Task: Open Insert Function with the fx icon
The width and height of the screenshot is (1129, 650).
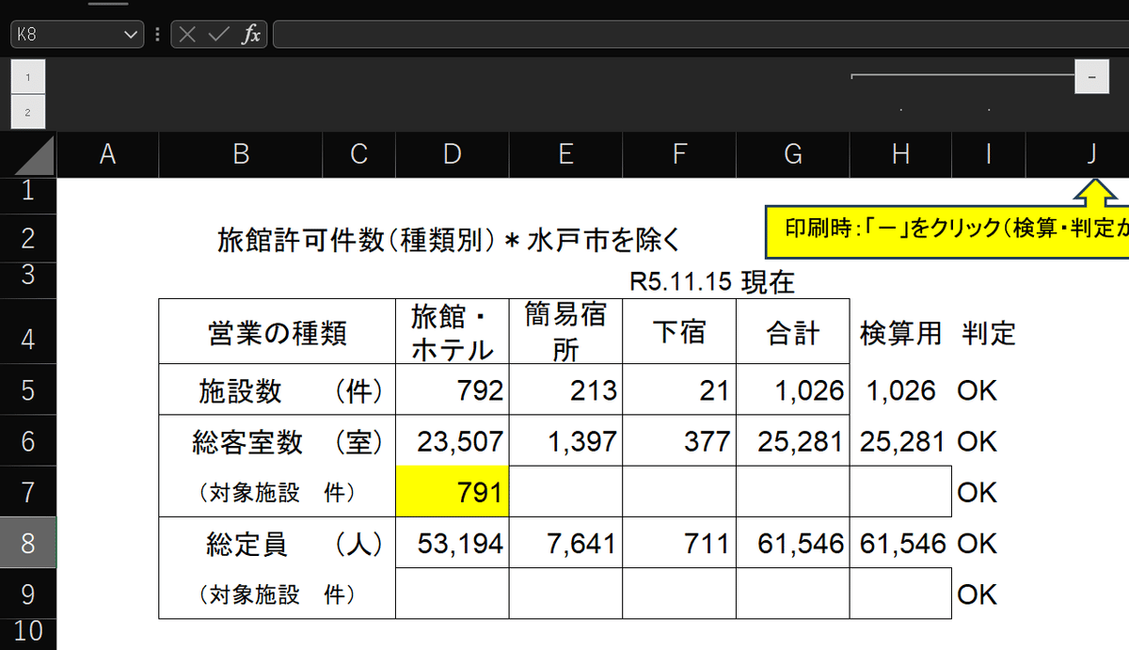Action: pos(251,35)
